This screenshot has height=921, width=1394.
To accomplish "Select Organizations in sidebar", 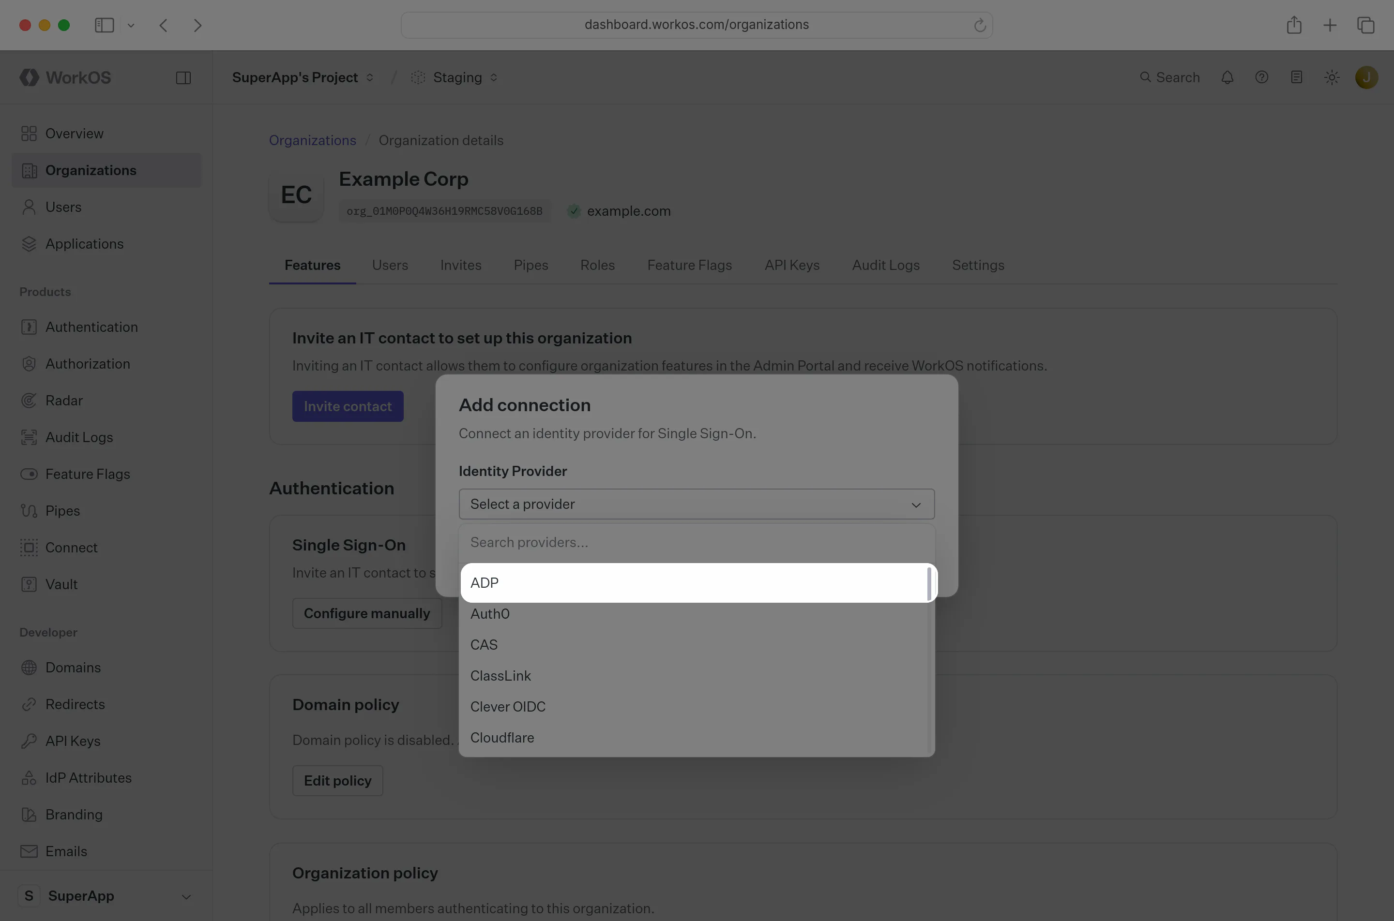I will pos(106,170).
